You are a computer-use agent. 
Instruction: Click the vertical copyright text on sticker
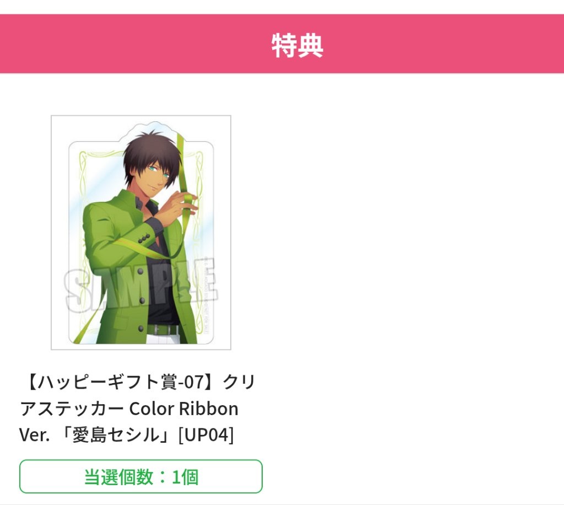pyautogui.click(x=207, y=295)
